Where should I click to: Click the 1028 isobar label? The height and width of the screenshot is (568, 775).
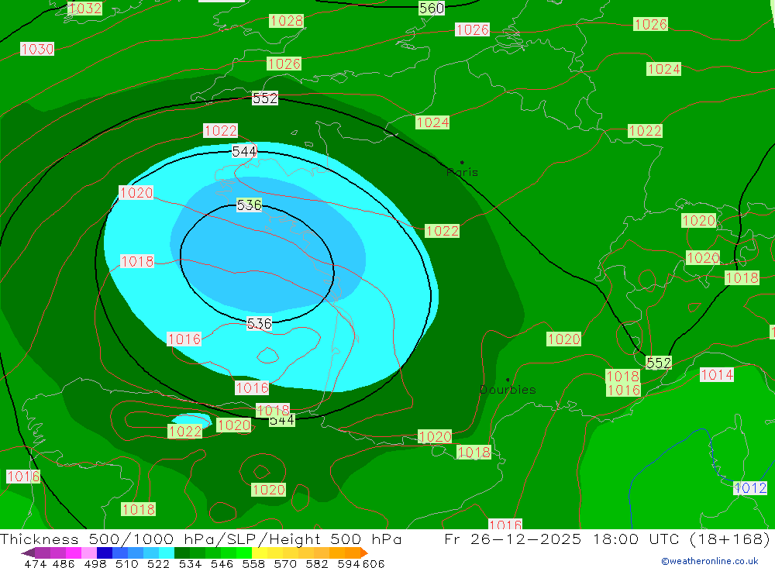(286, 21)
